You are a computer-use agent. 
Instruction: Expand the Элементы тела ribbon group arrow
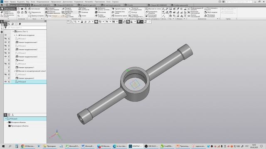click(108, 19)
